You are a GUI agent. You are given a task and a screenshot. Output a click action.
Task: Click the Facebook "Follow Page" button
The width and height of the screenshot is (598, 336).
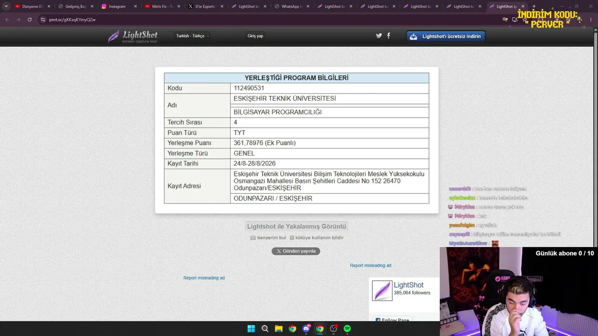click(392, 320)
